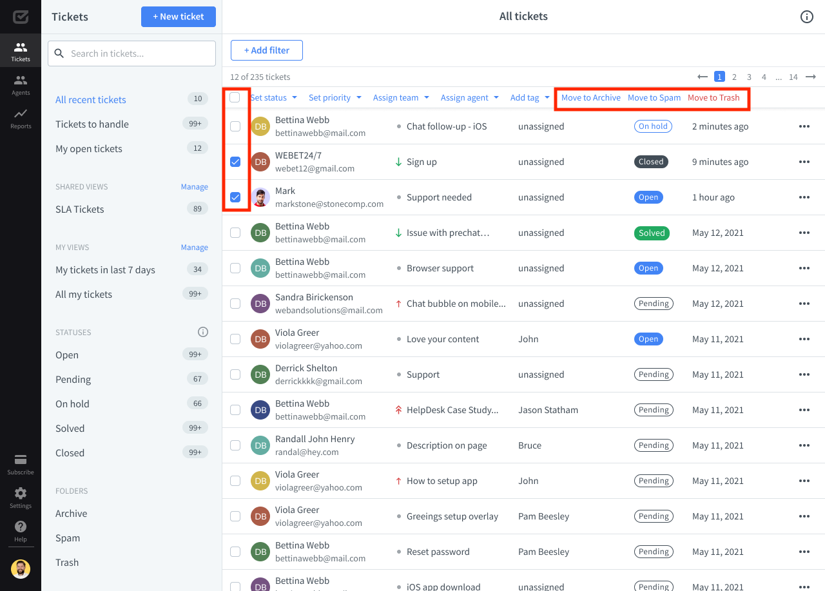Open more options for Browser support ticket
The width and height of the screenshot is (825, 591).
pos(804,268)
